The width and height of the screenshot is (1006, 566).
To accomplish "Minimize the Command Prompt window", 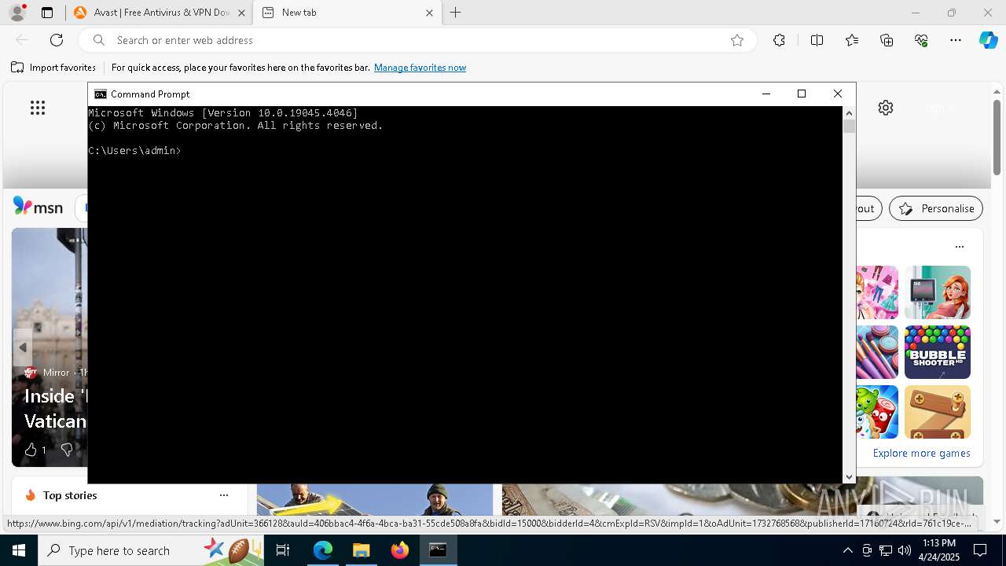I will pyautogui.click(x=766, y=94).
